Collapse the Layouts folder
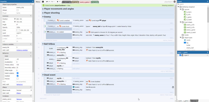 pos(181,9)
